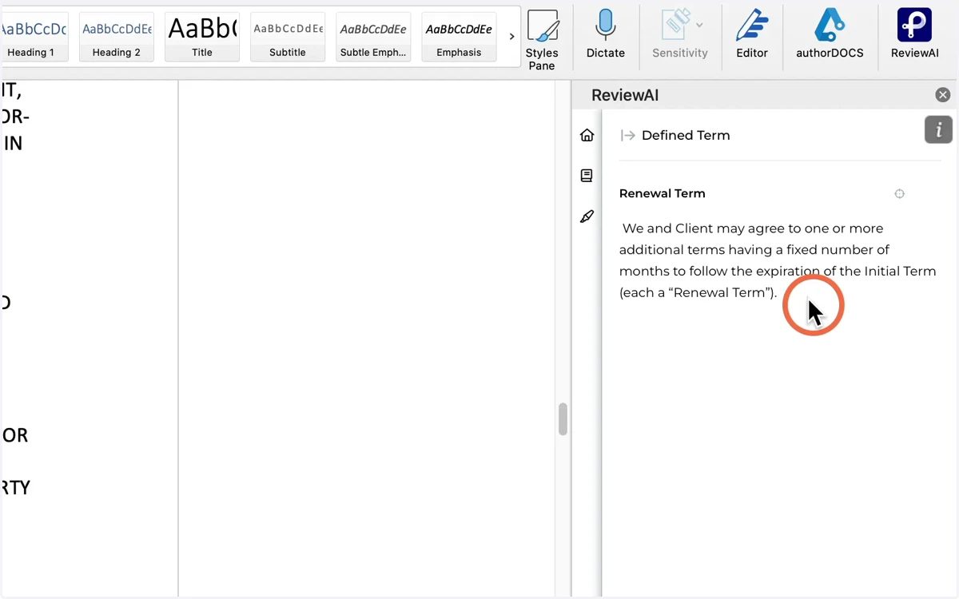This screenshot has height=599, width=959.
Task: Close the ReviewAI panel
Action: 943,95
